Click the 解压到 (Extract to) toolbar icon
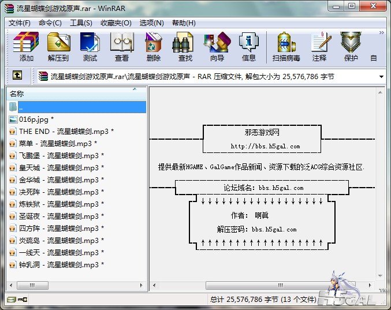 pyautogui.click(x=58, y=47)
